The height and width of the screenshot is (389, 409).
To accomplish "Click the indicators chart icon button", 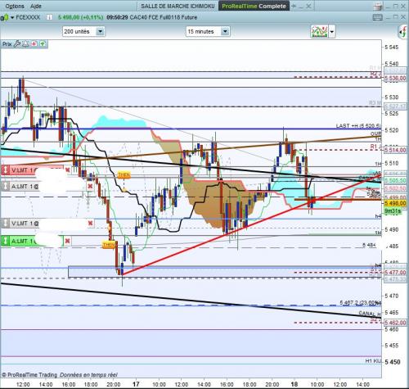I will (319, 32).
